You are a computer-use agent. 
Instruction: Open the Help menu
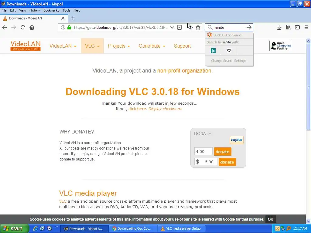click(x=77, y=10)
